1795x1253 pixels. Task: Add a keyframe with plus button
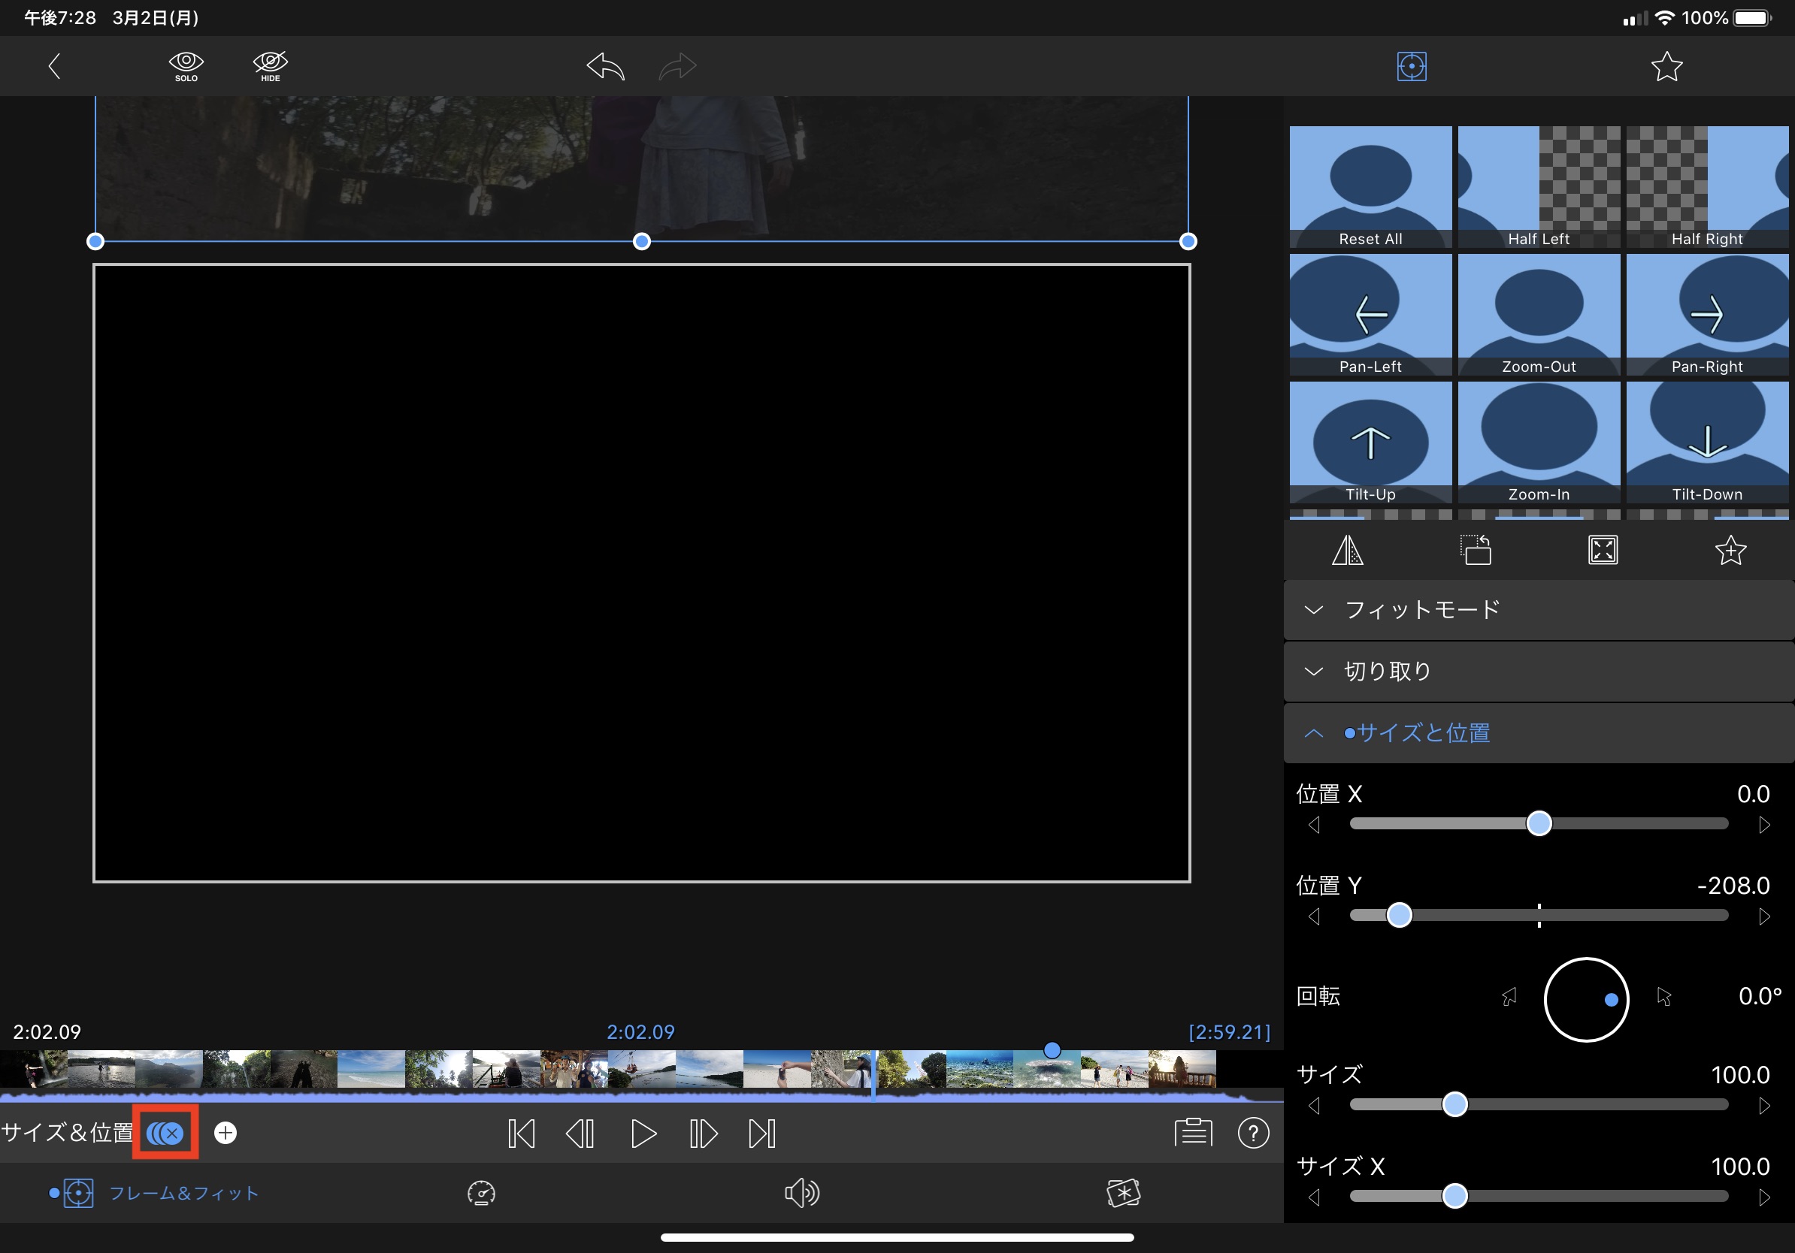[x=226, y=1133]
